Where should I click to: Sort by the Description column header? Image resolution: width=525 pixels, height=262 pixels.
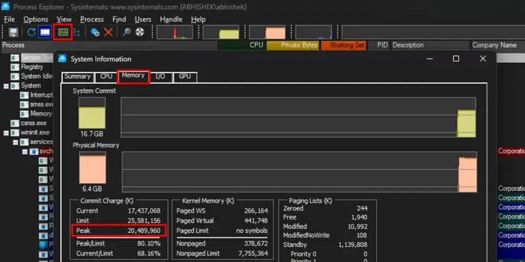431,45
